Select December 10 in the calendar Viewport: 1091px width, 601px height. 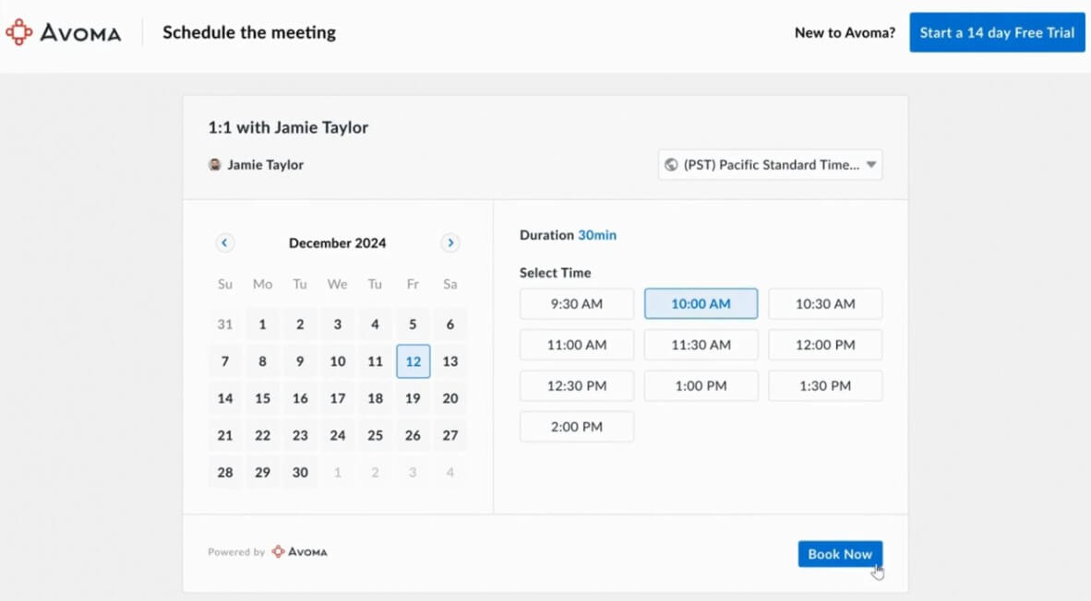coord(338,361)
